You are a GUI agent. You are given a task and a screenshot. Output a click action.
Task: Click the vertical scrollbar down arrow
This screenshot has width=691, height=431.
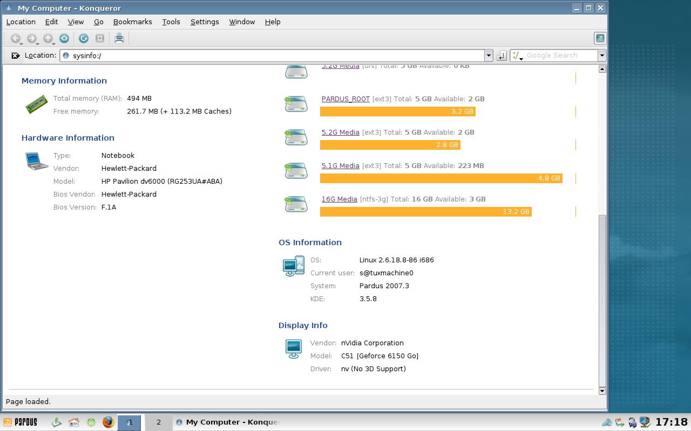click(602, 391)
